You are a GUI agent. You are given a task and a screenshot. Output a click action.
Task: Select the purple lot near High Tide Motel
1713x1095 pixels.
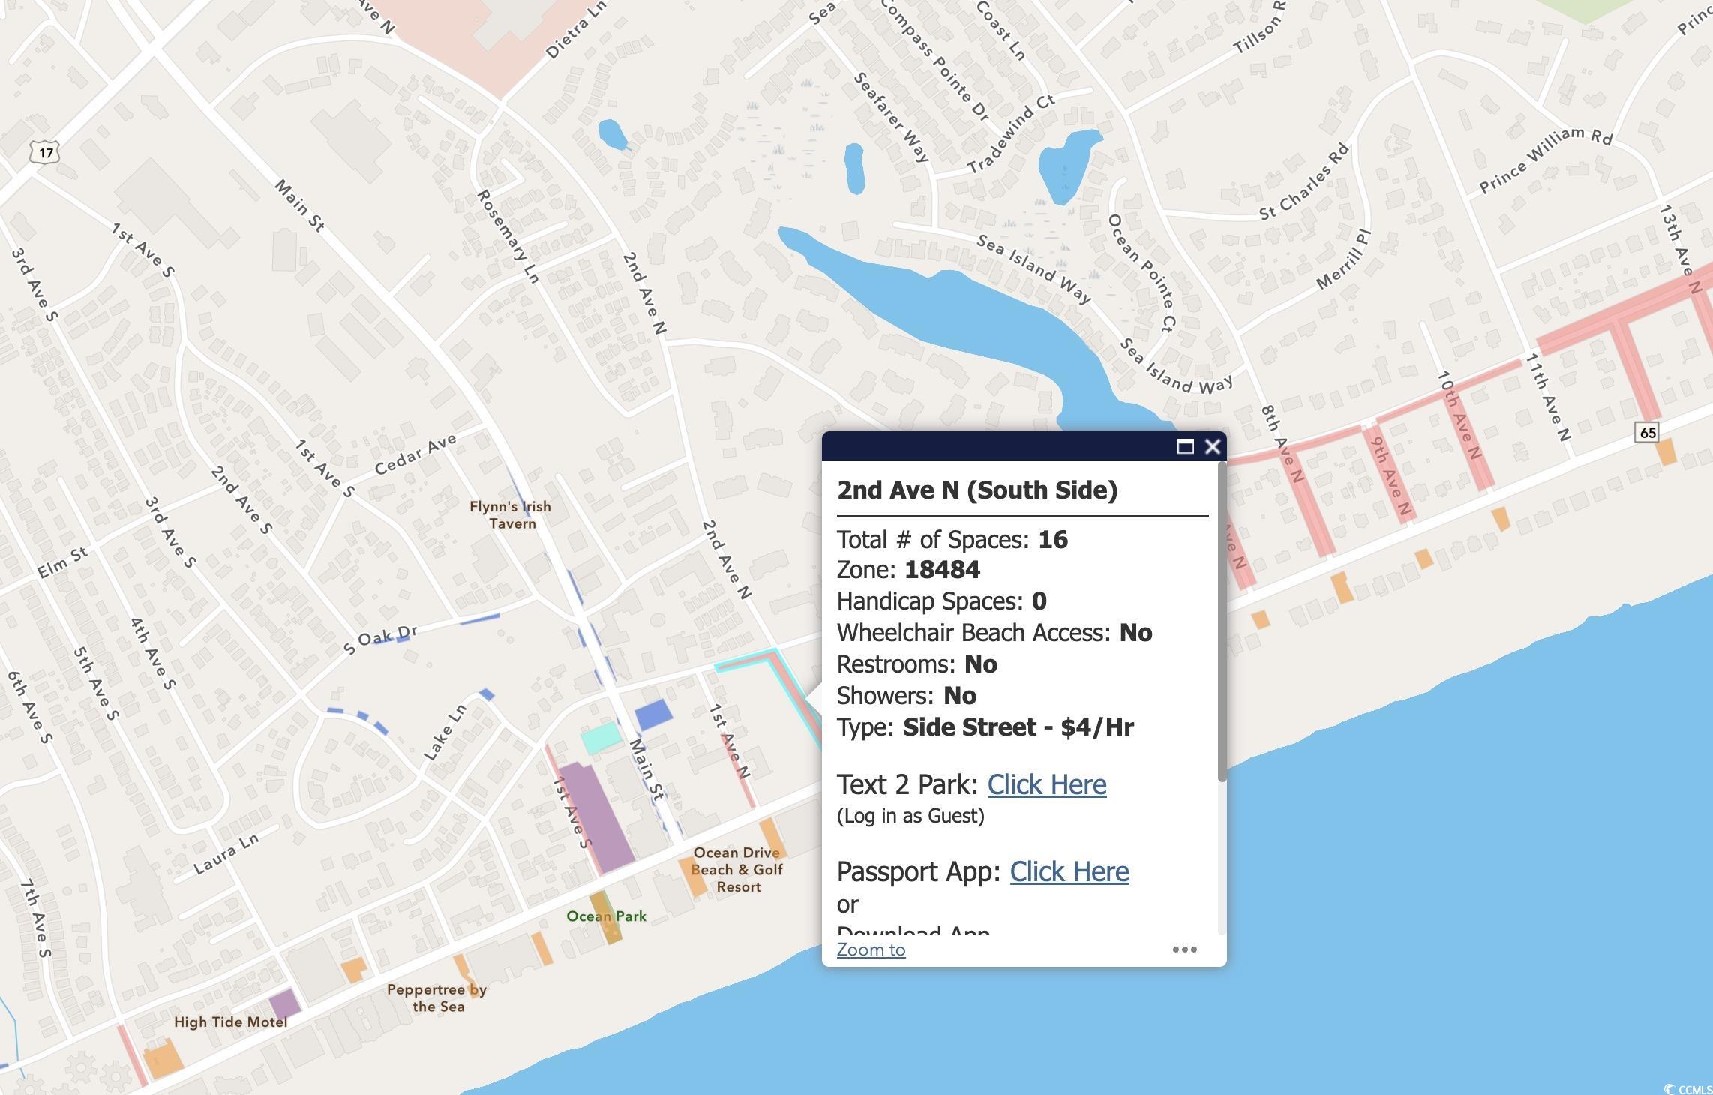pos(285,1003)
